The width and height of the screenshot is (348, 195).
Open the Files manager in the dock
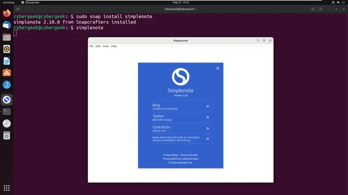tap(7, 37)
